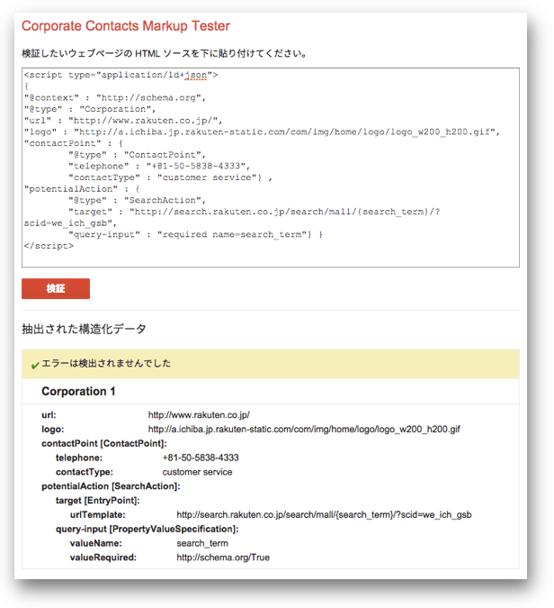
Task: Click the green checkmark no-errors icon
Action: [x=35, y=365]
